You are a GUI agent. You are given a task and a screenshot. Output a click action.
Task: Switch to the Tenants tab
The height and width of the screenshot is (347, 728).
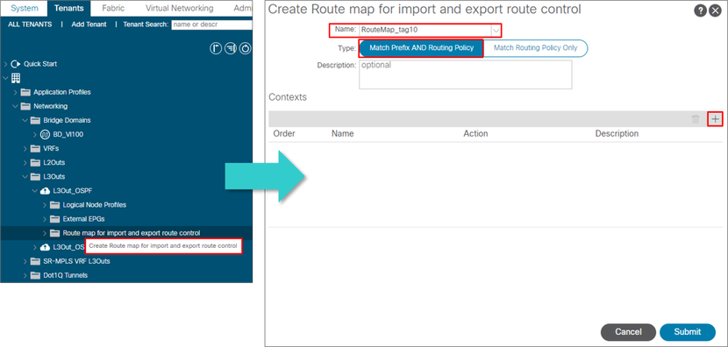click(x=68, y=9)
